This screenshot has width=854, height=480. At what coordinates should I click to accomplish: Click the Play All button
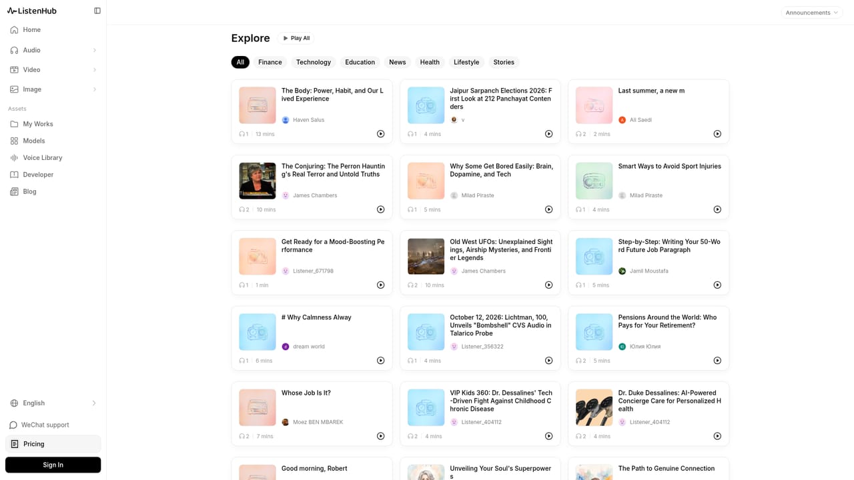(296, 38)
